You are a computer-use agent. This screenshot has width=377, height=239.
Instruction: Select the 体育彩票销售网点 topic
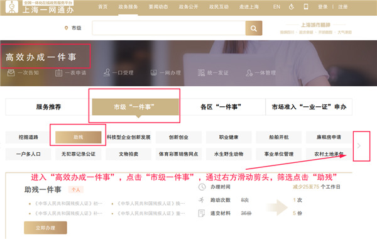[178, 154]
